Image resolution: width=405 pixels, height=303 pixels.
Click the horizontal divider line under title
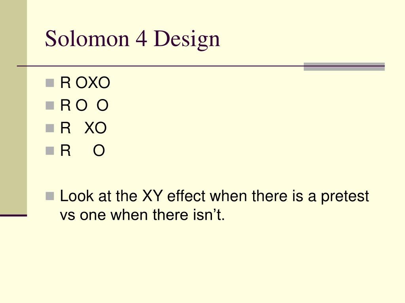coord(201,66)
